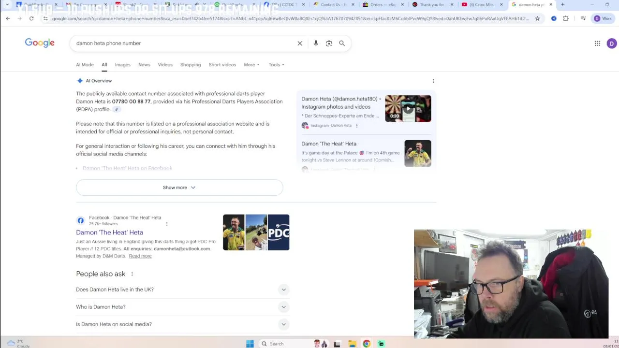The height and width of the screenshot is (348, 619).
Task: Open the More search filters dropdown
Action: 251,65
